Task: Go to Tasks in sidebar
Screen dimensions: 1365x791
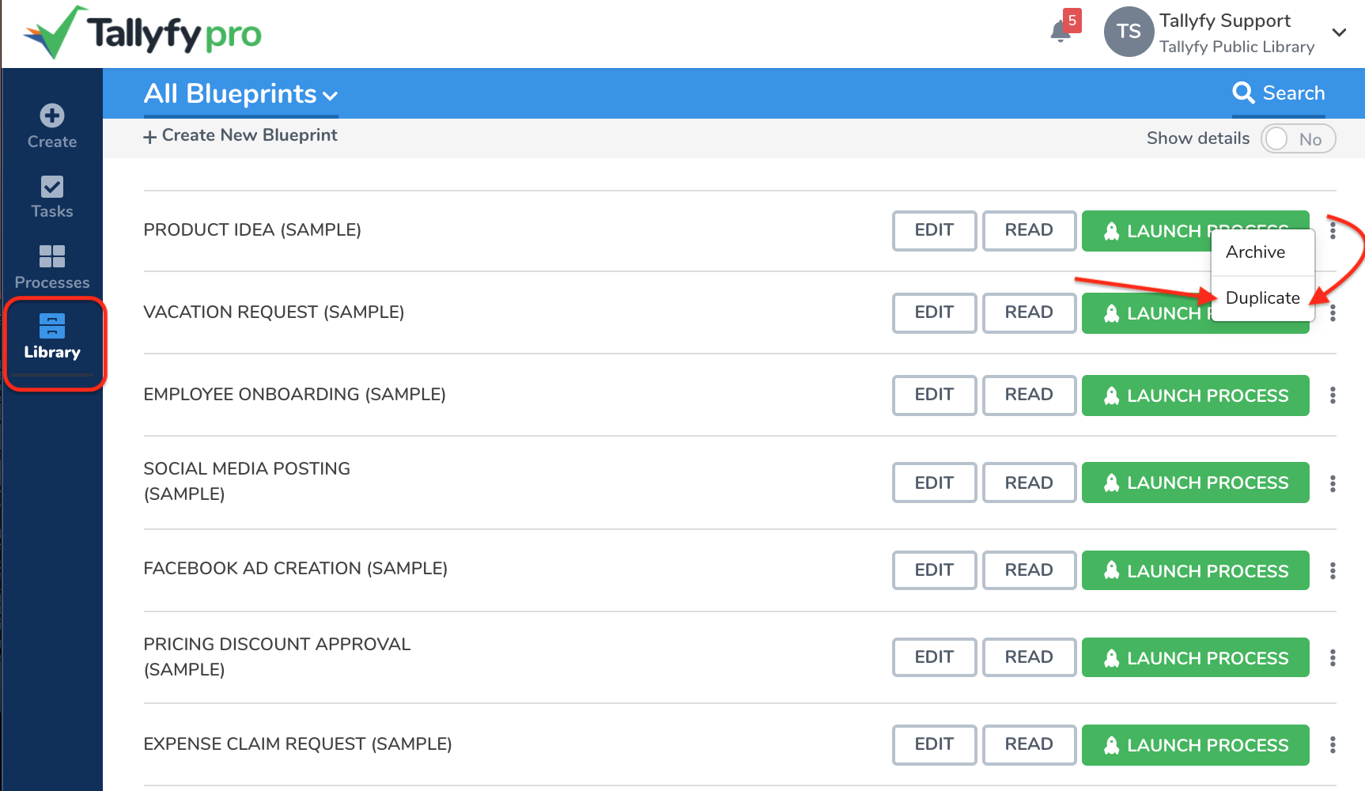Action: pos(52,197)
